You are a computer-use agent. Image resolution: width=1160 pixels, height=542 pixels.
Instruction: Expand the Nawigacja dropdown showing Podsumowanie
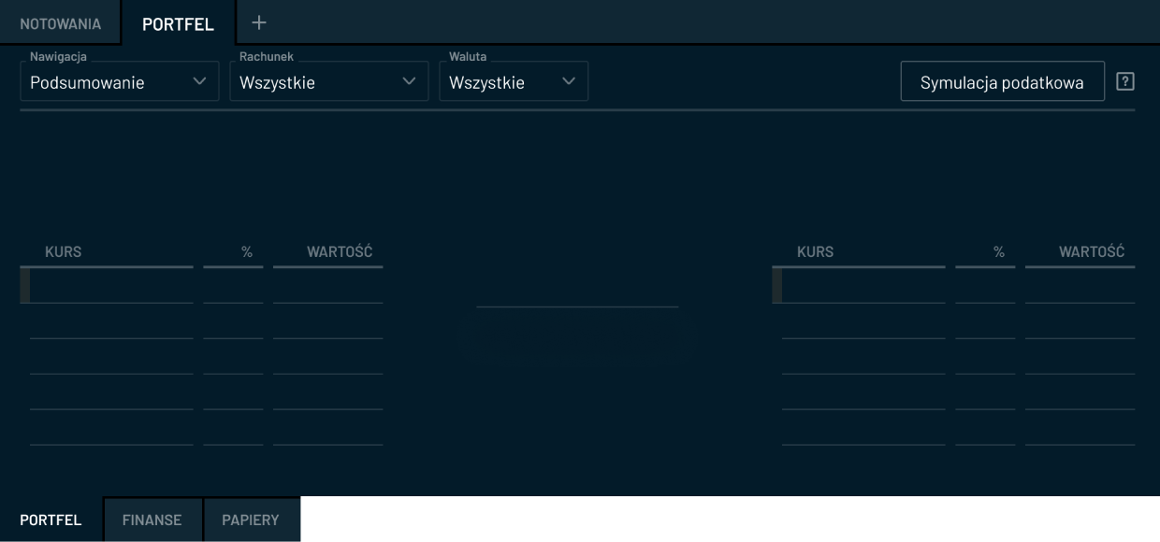119,82
